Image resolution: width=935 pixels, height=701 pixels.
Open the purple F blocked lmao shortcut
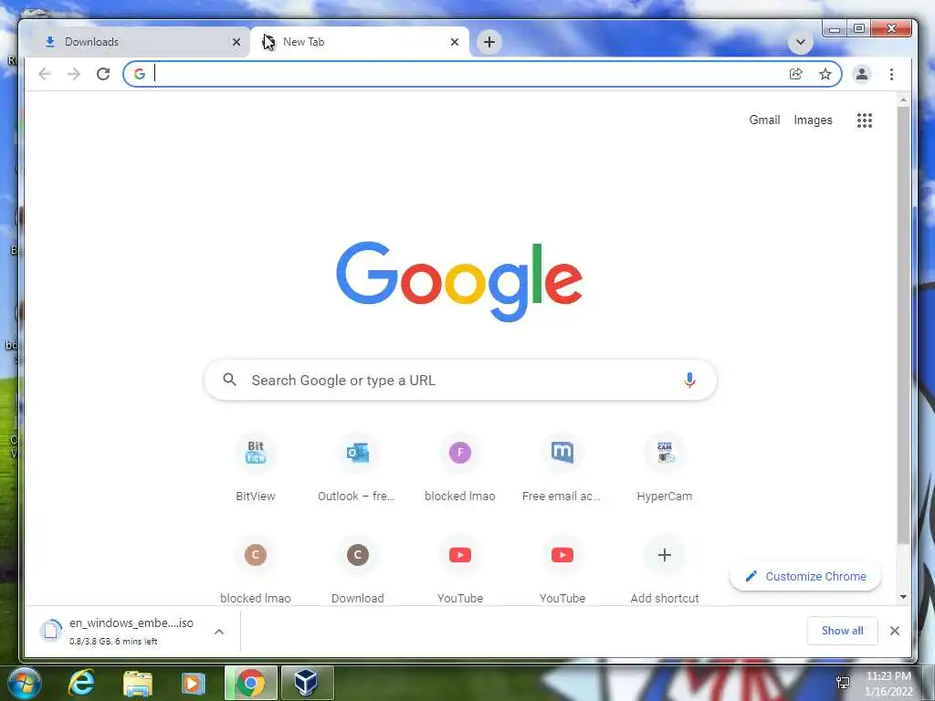pyautogui.click(x=460, y=468)
